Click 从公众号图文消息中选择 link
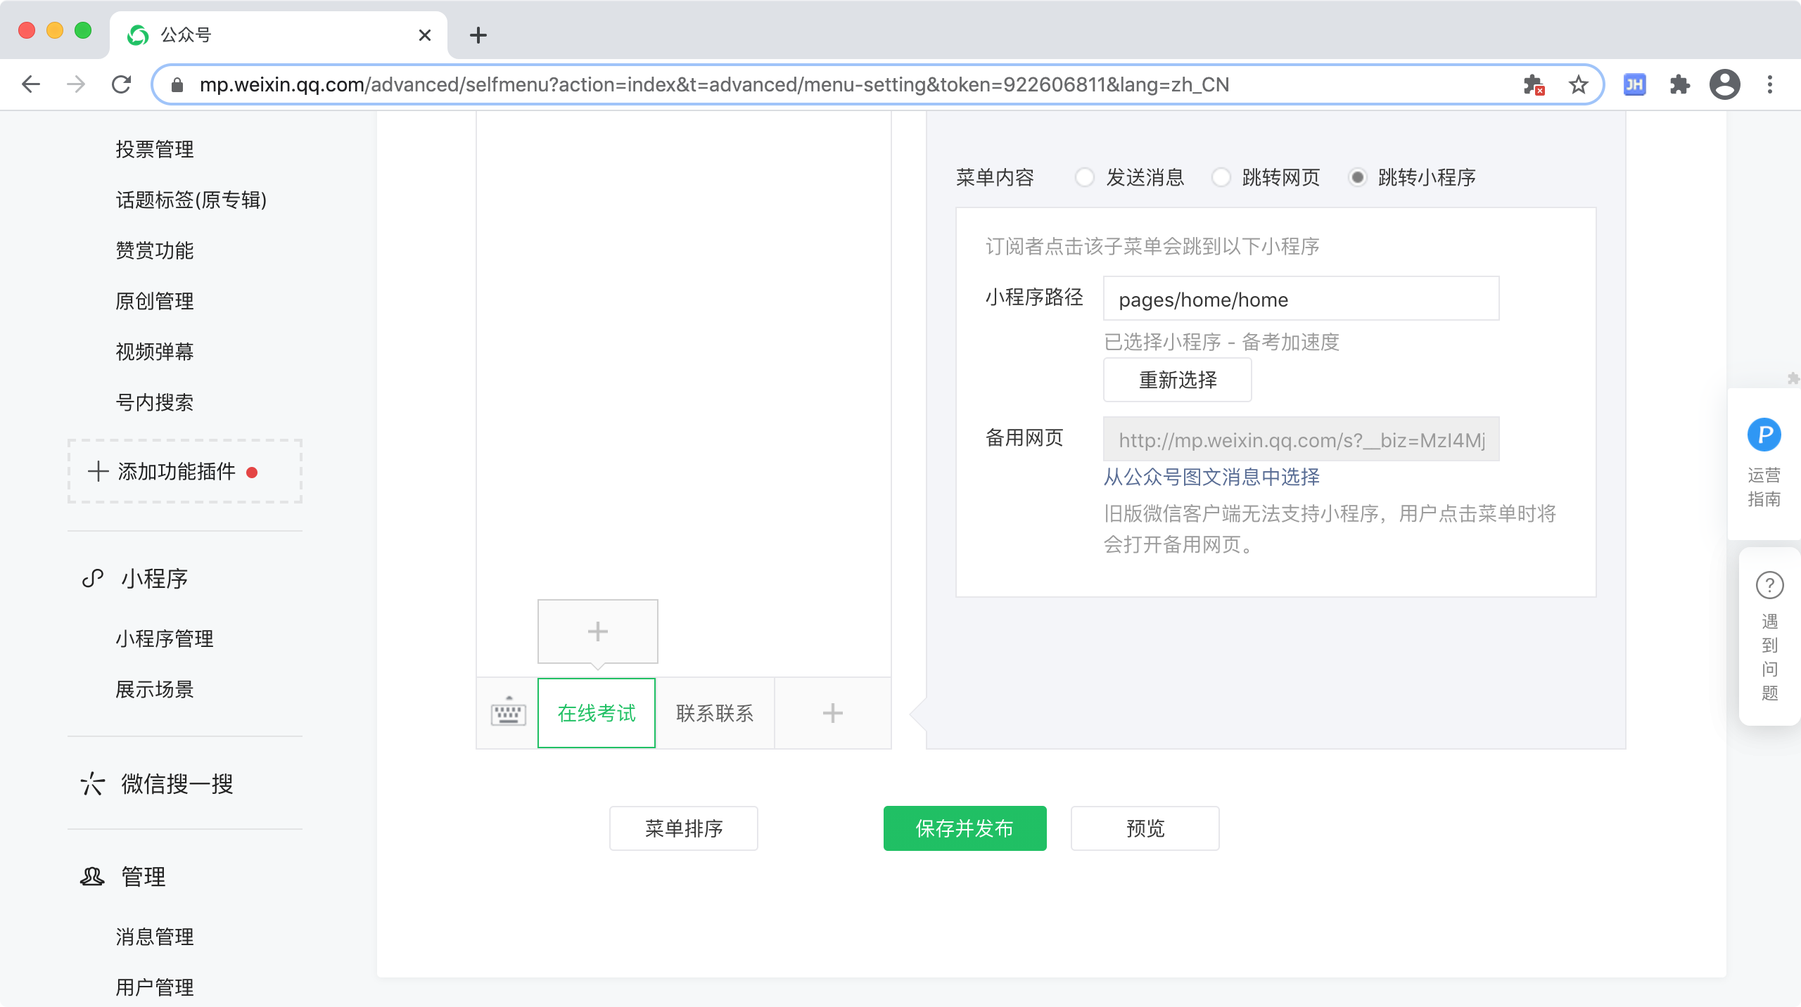The image size is (1801, 1007). tap(1211, 477)
